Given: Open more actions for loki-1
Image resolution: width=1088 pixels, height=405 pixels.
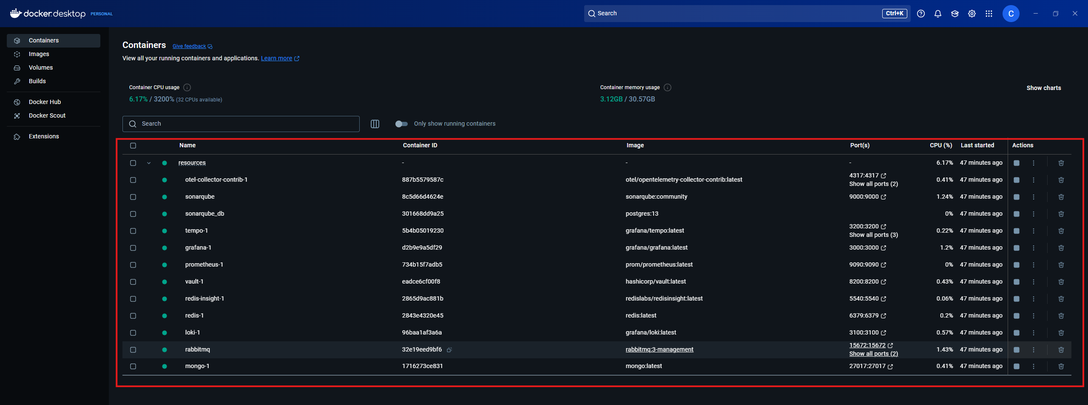Looking at the screenshot, I should point(1034,333).
